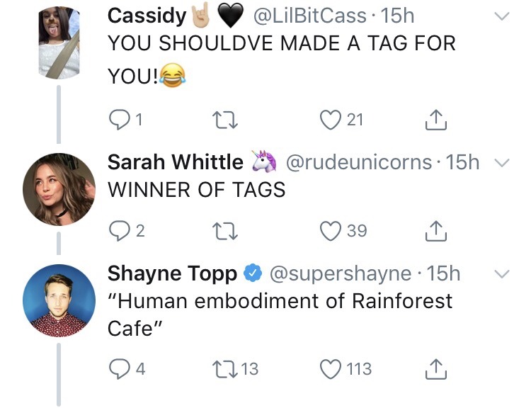View Sarah Whittle's profile picture
531x408 pixels.
tap(59, 190)
